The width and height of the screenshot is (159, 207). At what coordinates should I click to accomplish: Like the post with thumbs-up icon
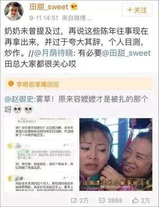[135, 201]
